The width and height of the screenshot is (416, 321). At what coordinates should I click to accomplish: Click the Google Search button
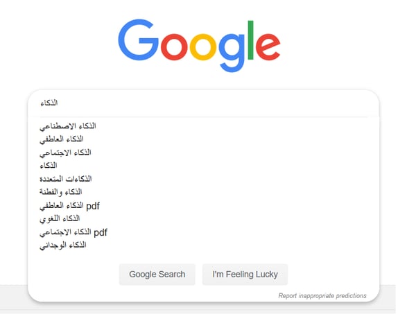pyautogui.click(x=157, y=275)
